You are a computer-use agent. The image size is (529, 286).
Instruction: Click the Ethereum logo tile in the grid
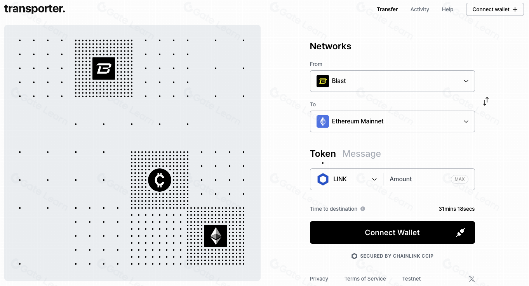click(216, 236)
